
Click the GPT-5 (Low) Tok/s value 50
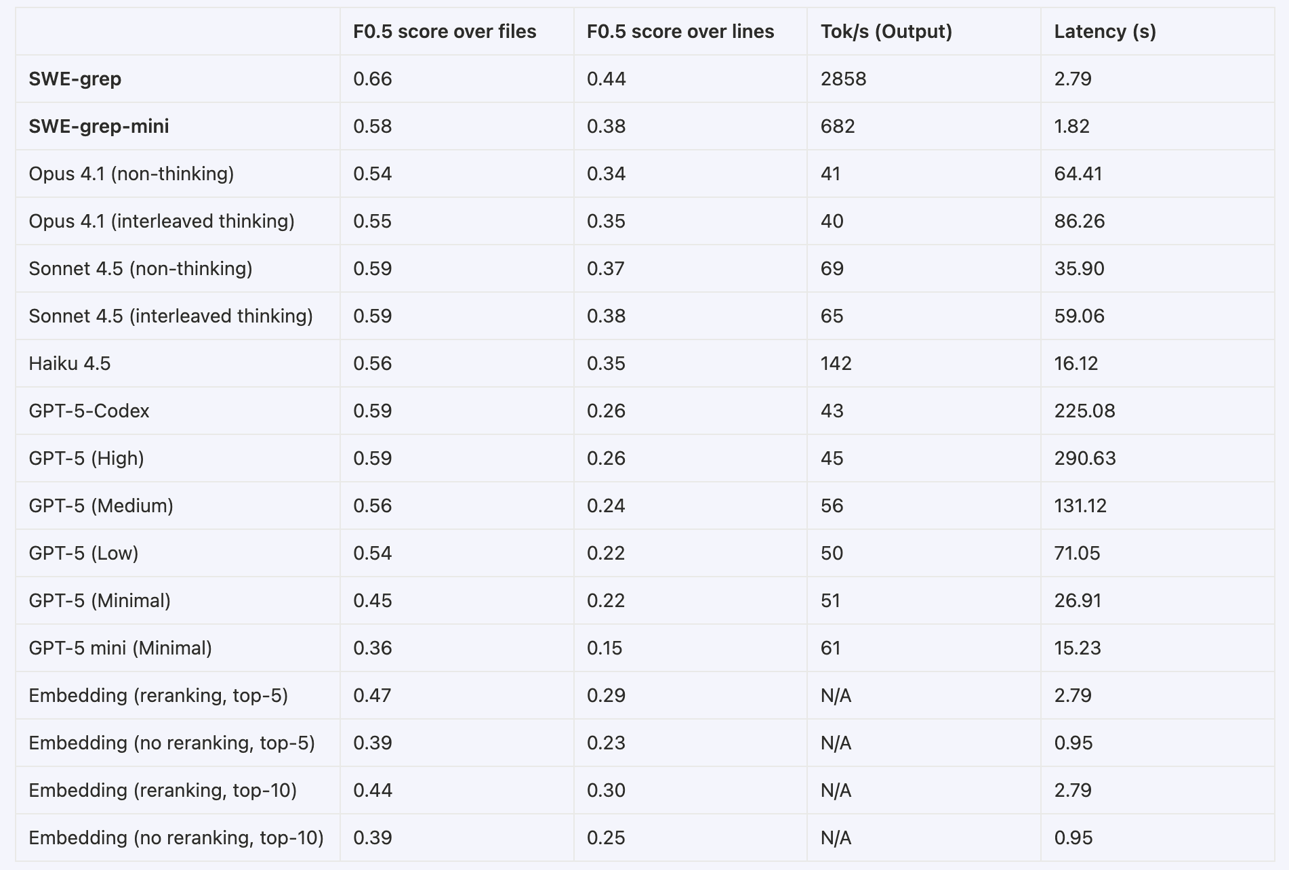coord(832,554)
